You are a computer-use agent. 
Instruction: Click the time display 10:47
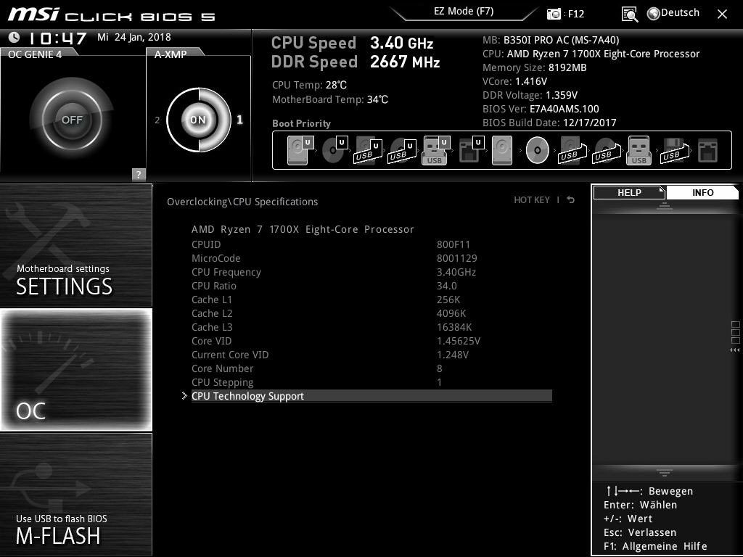[57, 38]
